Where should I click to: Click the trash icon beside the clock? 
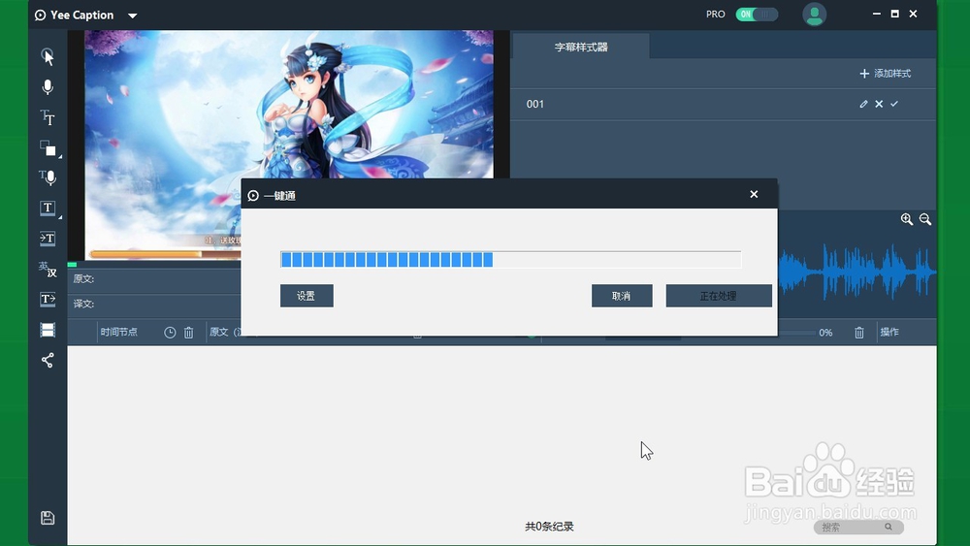(x=189, y=333)
